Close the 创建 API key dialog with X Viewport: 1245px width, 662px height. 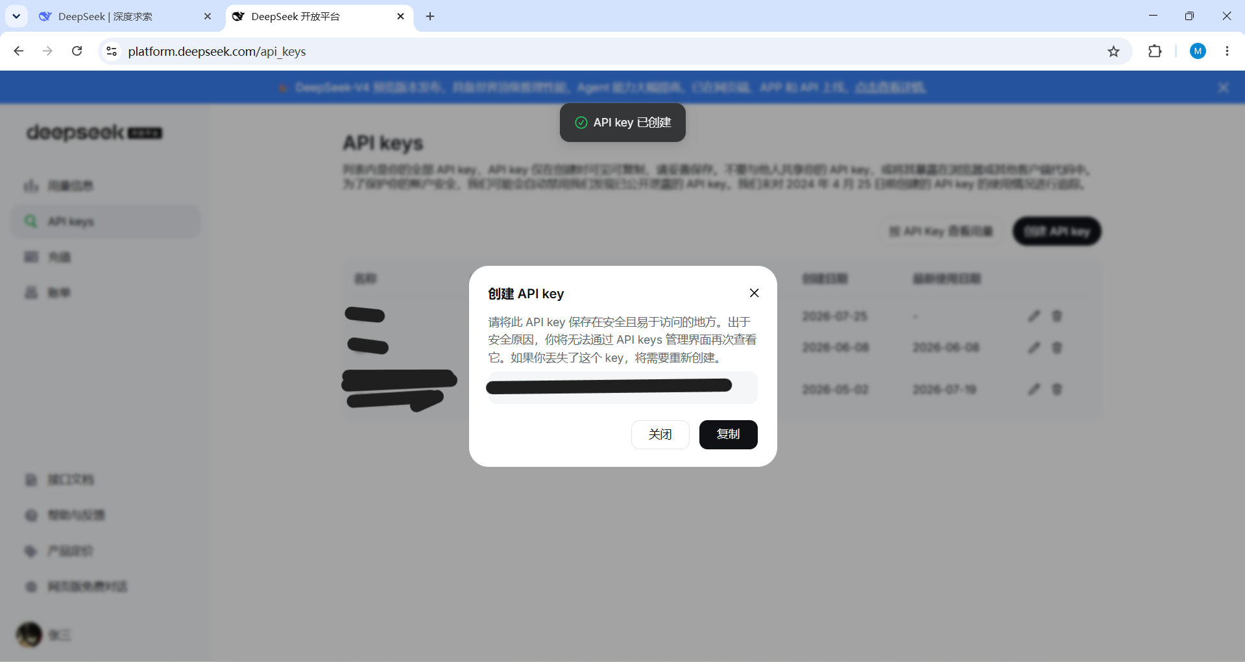[x=754, y=293]
